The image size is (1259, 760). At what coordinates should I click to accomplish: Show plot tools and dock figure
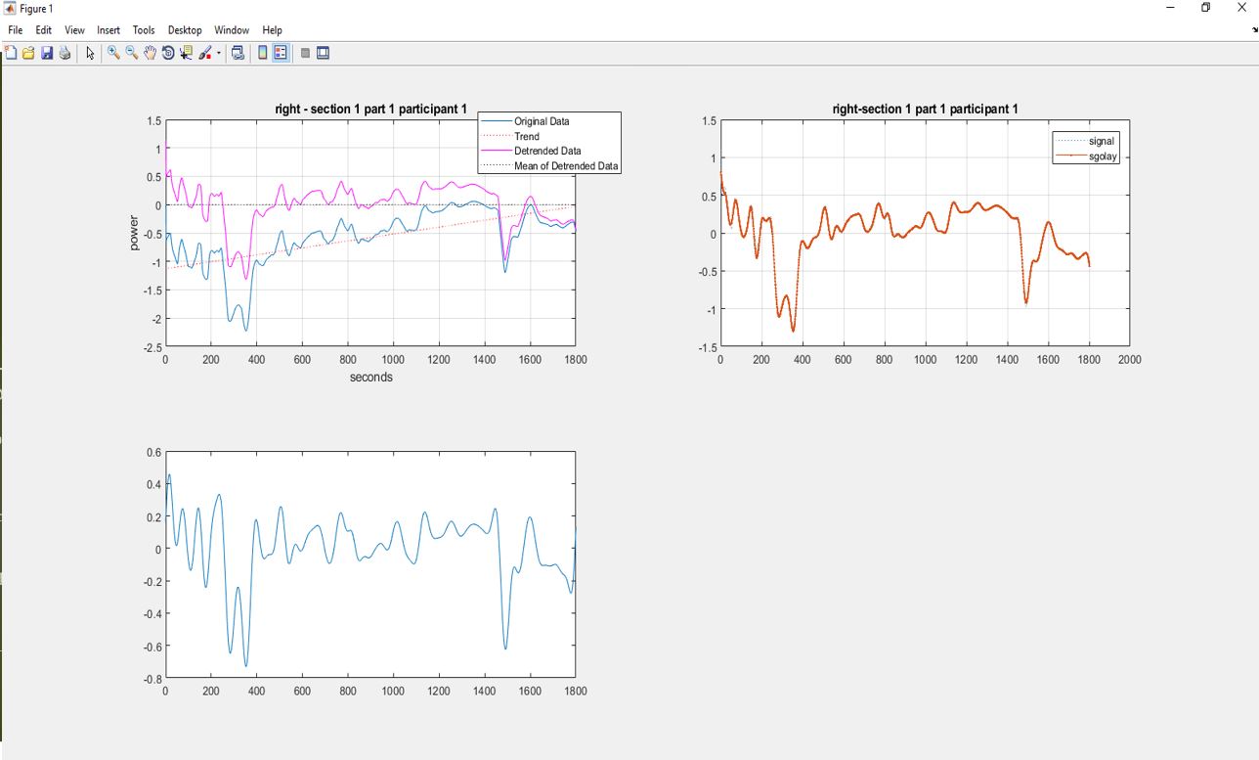tap(324, 53)
